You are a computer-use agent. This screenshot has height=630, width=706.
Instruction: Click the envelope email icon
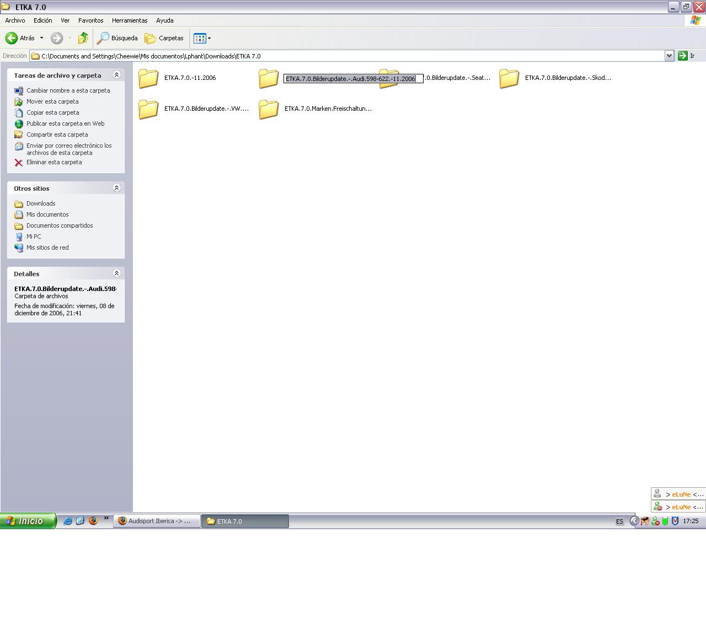[x=19, y=146]
